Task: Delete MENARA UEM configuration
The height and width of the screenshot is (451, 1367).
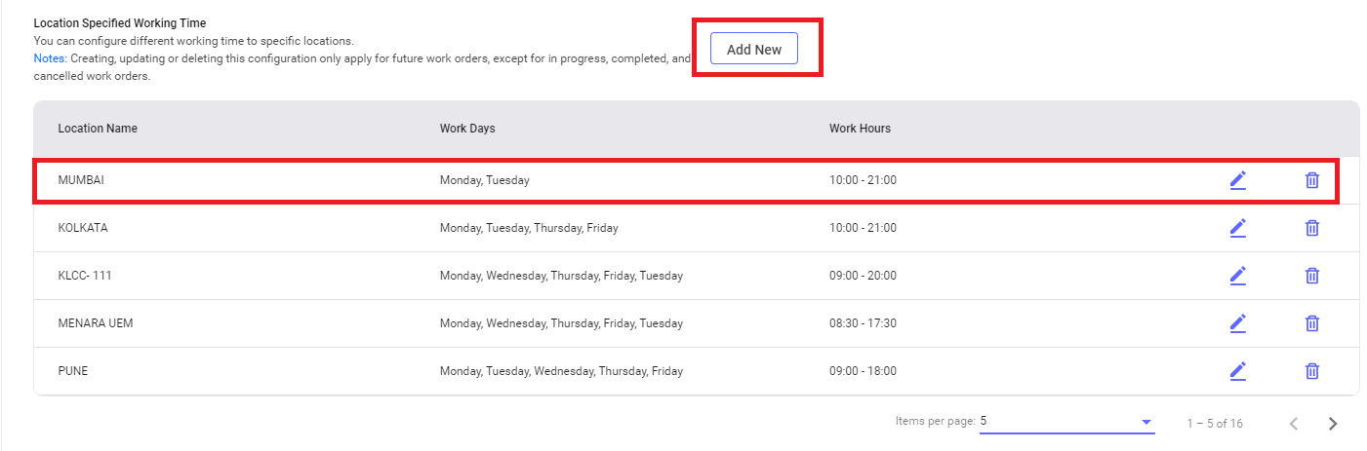Action: (1312, 323)
